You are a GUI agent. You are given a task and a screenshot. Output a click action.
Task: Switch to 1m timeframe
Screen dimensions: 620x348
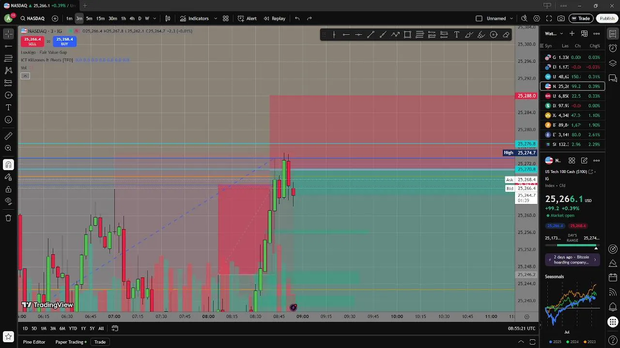pos(69,18)
